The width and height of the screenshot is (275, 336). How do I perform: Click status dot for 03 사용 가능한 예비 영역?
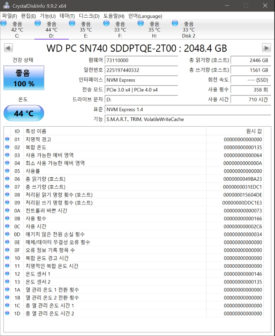(x=7, y=155)
